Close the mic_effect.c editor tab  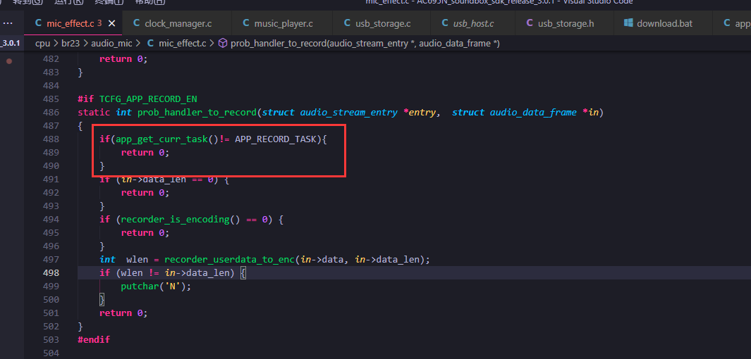[x=111, y=23]
